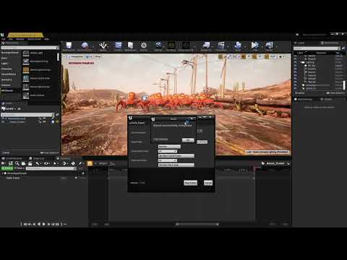The width and height of the screenshot is (347, 260).
Task: Click the Cancel button in export dialog
Action: (x=208, y=183)
